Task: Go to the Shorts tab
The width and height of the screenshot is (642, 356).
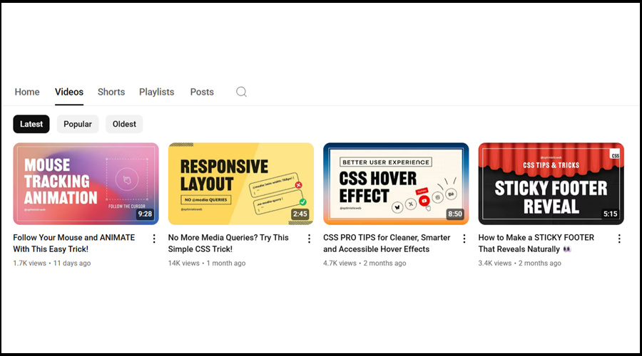Action: 111,92
